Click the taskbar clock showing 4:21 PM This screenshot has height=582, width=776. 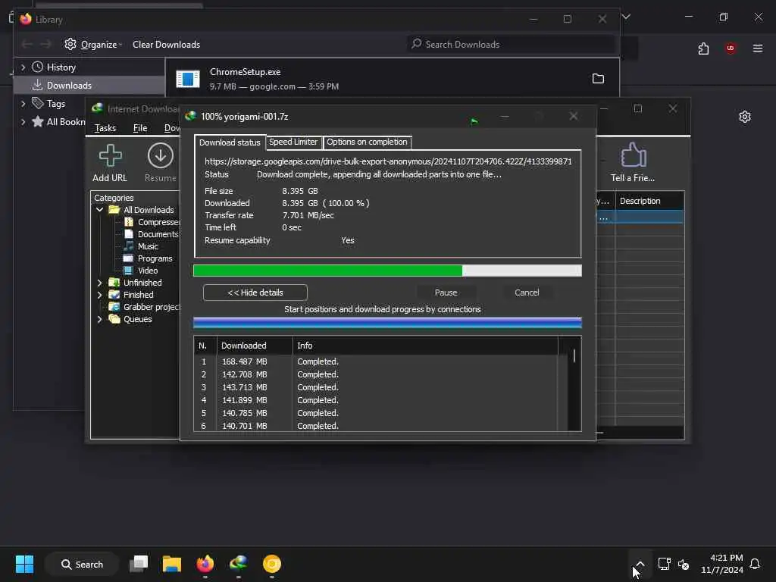coord(722,564)
